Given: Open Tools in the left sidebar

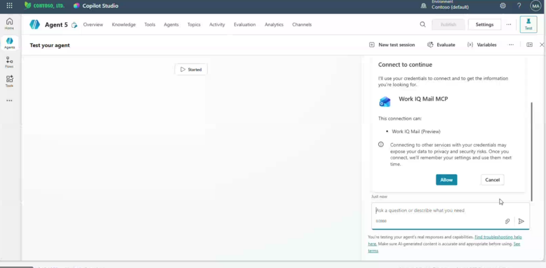Looking at the screenshot, I should click(9, 81).
